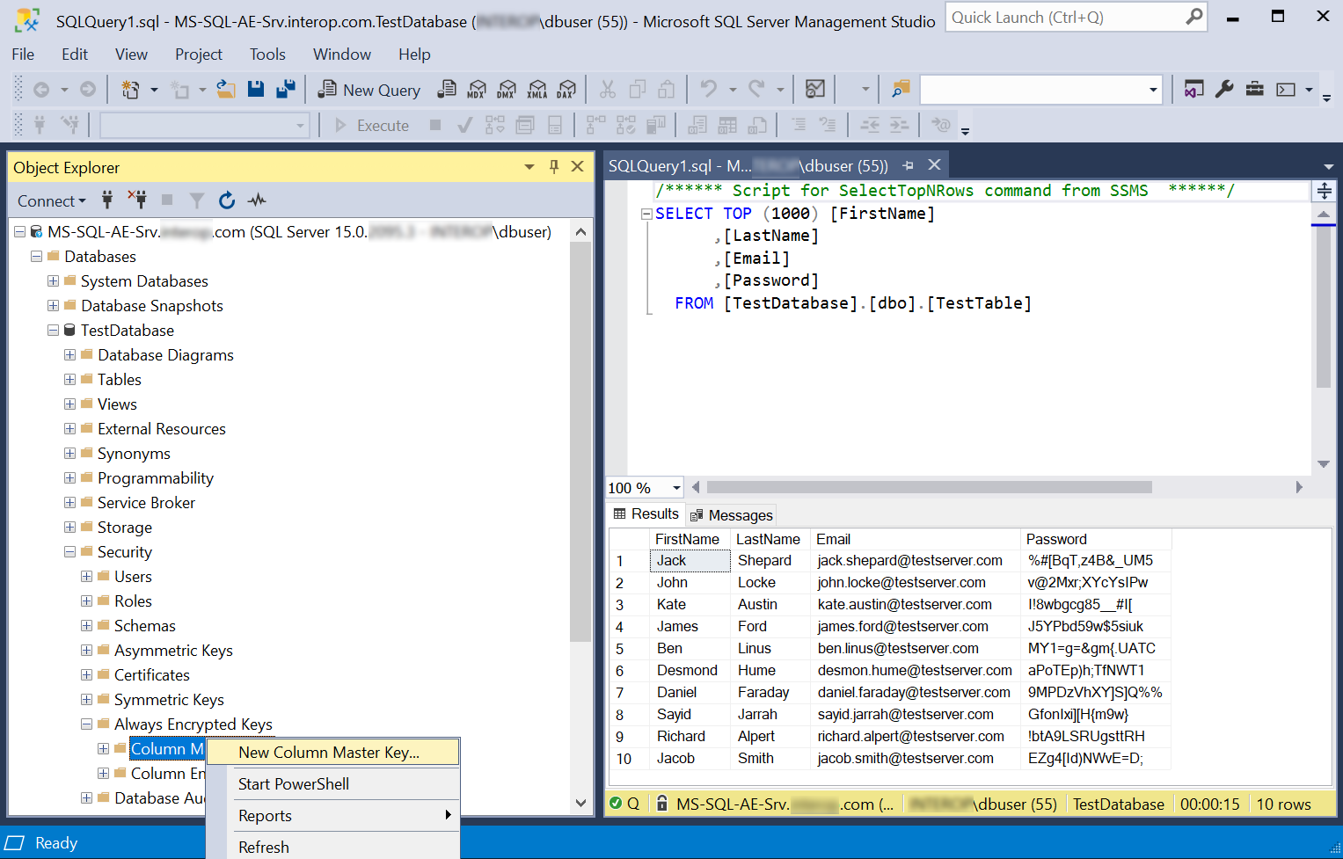1343x859 pixels.
Task: Click the Database Engine Query icon
Action: pos(447,89)
